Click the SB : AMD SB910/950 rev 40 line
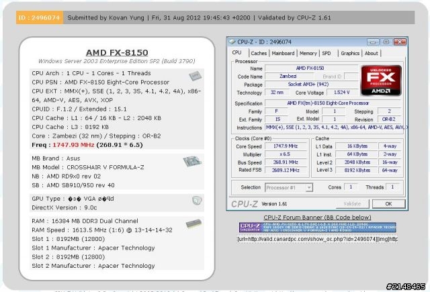The width and height of the screenshot is (430, 292). 73,185
